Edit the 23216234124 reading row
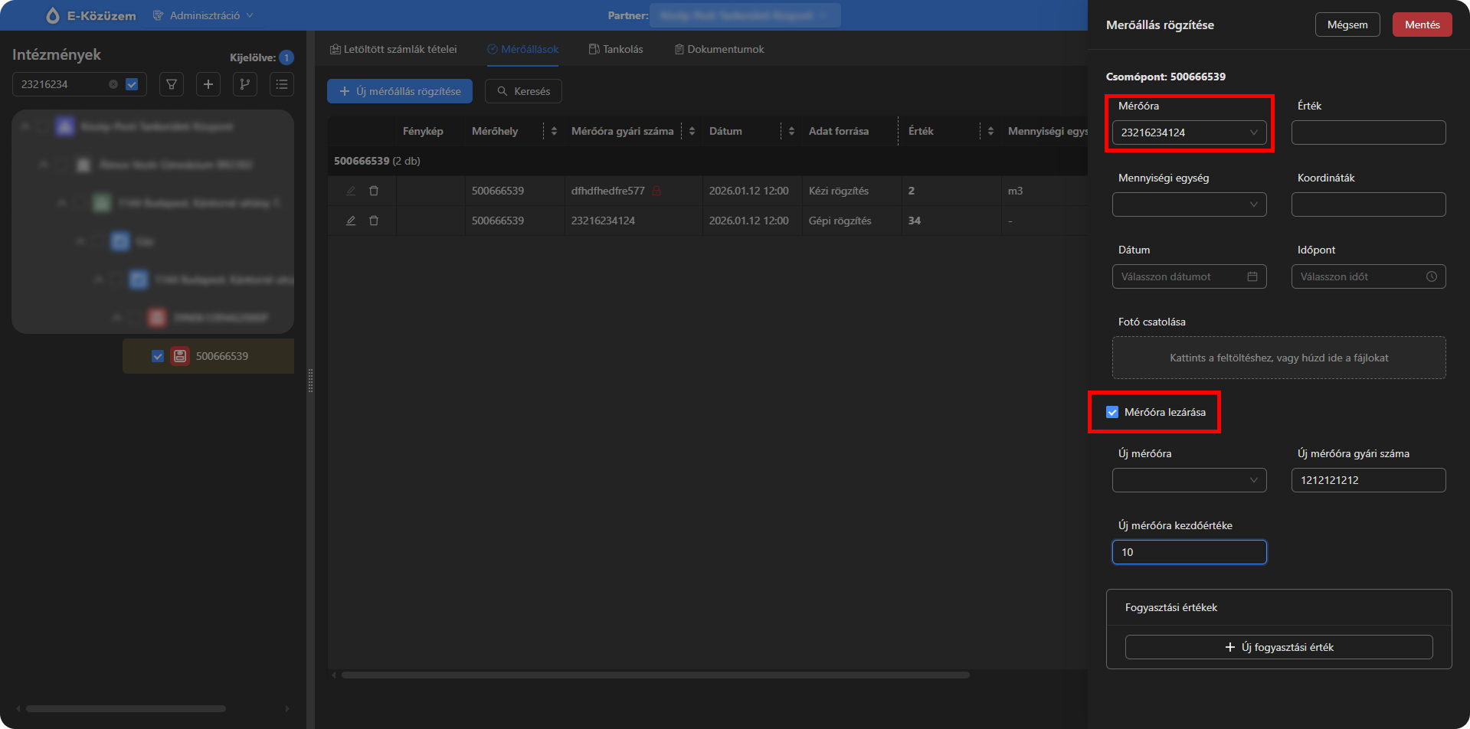 pos(351,221)
